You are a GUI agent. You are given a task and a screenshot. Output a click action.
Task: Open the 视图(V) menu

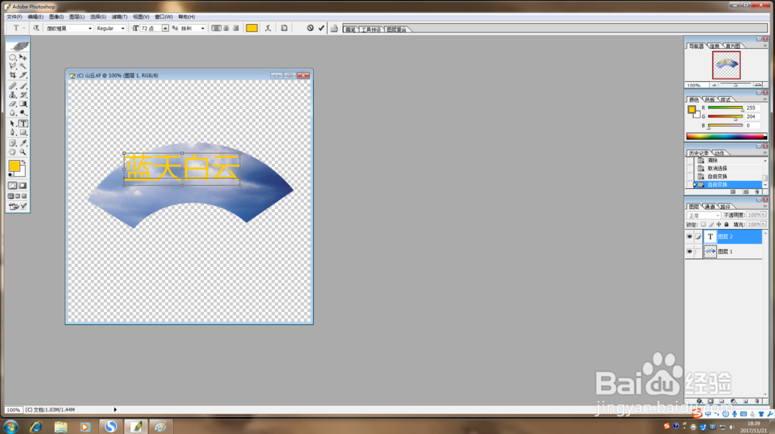point(141,17)
